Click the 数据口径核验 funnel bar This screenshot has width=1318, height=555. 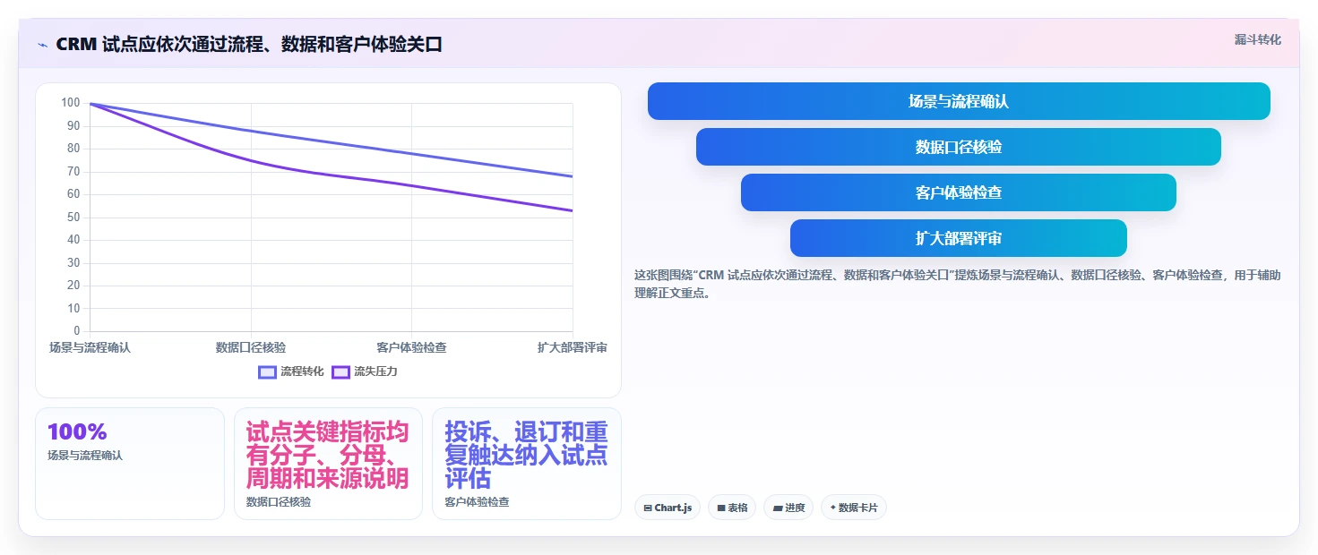point(959,147)
